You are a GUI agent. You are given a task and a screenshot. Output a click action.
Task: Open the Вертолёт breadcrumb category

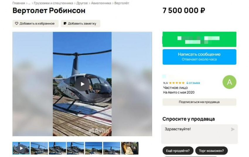[x=122, y=3]
